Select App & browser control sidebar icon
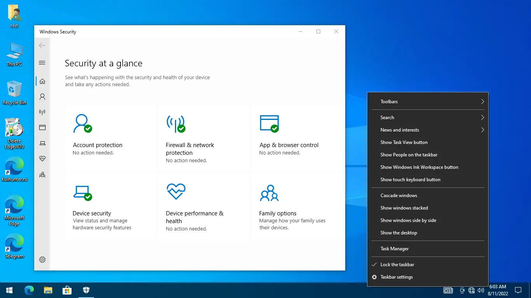The width and height of the screenshot is (531, 298). tap(42, 127)
